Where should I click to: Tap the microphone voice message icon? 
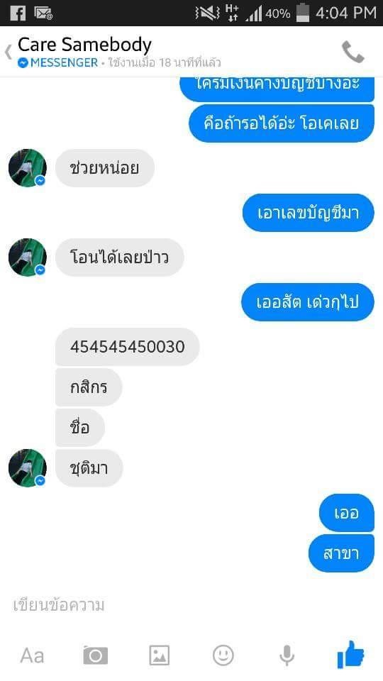(x=287, y=655)
